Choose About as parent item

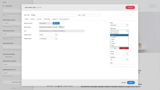[x=119, y=39]
